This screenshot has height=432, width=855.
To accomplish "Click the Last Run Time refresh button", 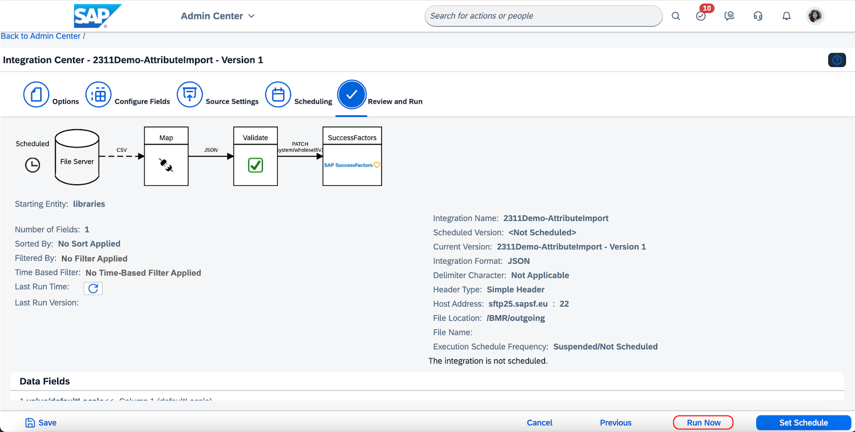I will point(93,288).
